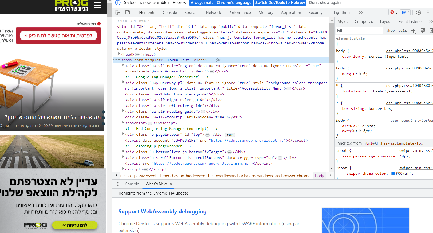Click the ellipsis in the last script element

(x=146, y=169)
